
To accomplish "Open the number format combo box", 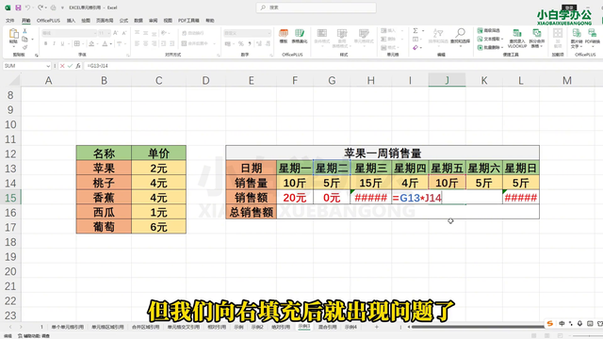I will (247, 33).
